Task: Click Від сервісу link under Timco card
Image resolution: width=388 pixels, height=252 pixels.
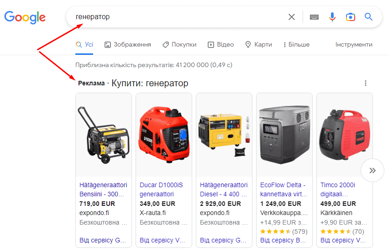Action: click(x=343, y=240)
